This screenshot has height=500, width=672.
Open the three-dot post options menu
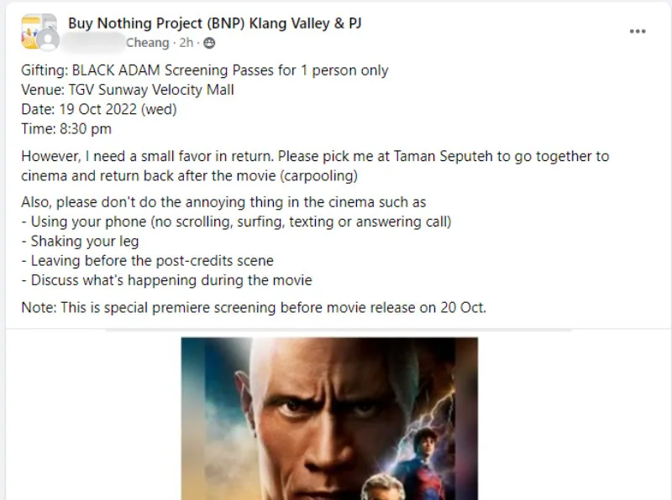tap(638, 31)
